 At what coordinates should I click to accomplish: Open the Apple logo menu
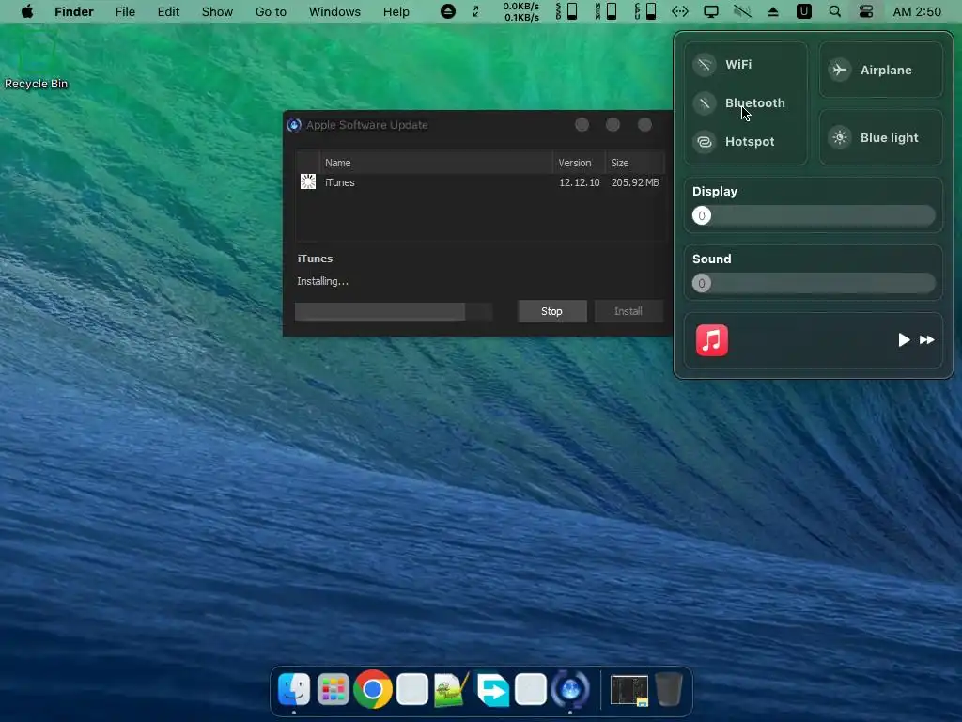(27, 11)
